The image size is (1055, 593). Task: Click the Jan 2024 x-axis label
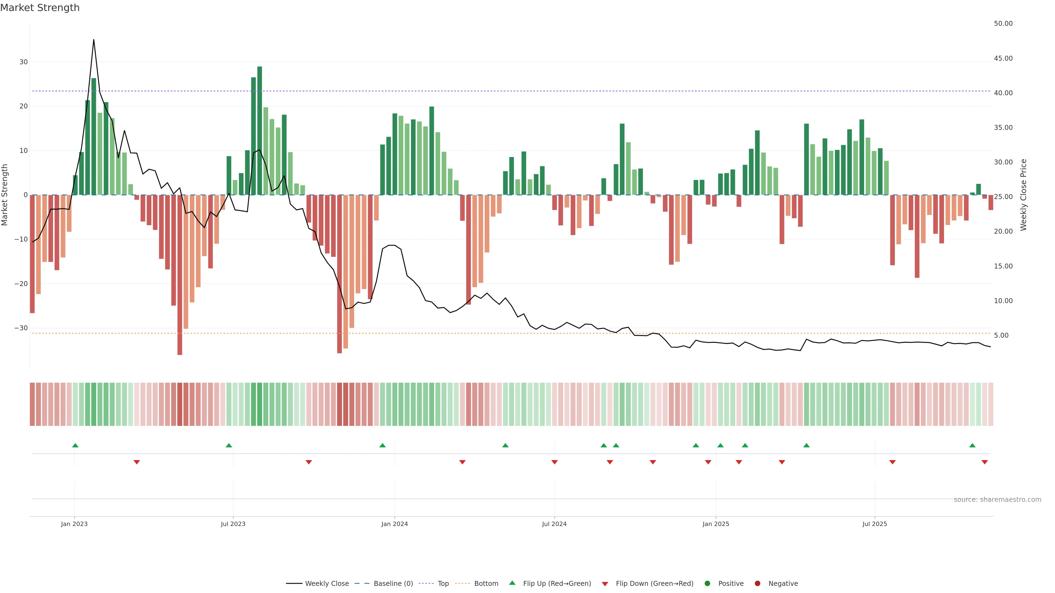pyautogui.click(x=395, y=524)
